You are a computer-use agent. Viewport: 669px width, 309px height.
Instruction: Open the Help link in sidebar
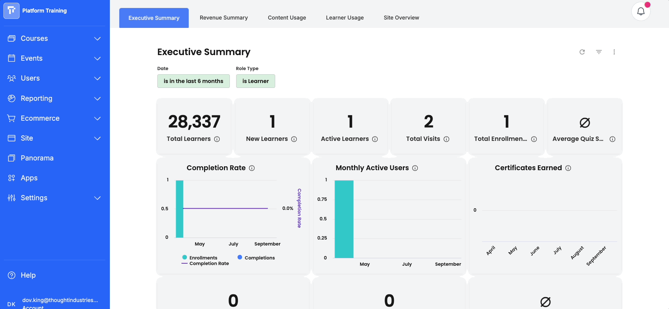(28, 276)
